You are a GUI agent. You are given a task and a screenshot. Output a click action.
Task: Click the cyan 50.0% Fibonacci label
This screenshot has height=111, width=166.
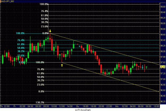tap(21, 48)
